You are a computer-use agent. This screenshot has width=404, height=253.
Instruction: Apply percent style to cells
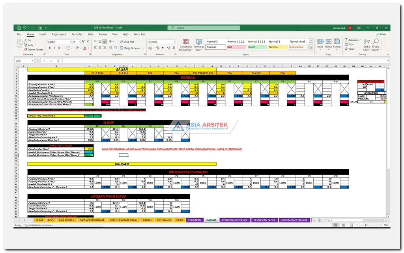point(158,48)
